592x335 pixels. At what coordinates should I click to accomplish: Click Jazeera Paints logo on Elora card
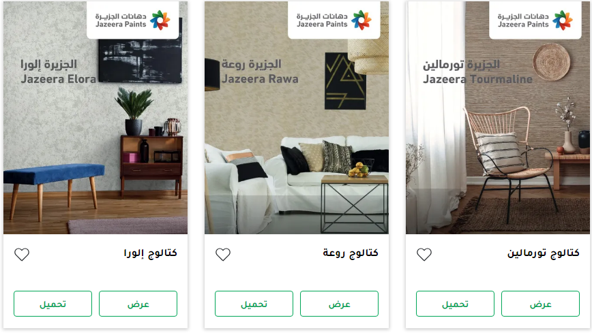(133, 20)
